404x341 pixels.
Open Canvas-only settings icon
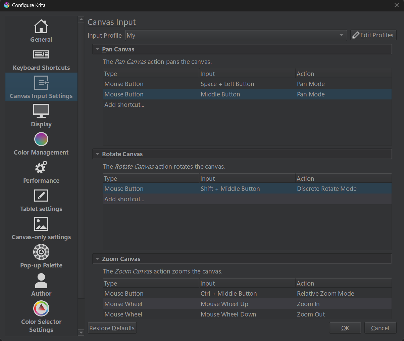pos(41,224)
